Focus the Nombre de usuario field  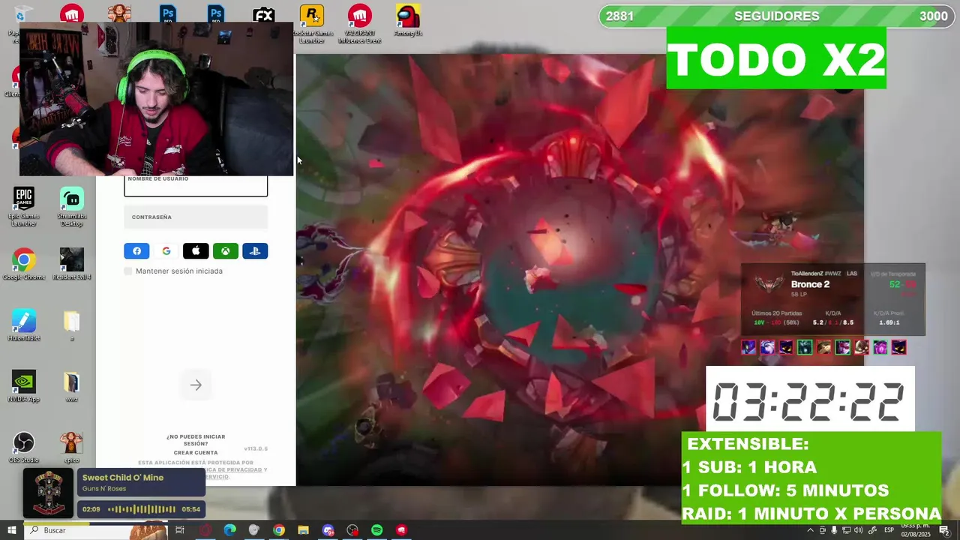click(x=196, y=186)
